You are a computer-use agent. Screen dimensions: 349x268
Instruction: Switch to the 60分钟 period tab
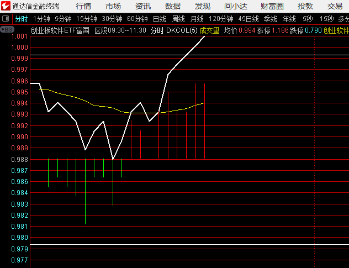[x=138, y=19]
